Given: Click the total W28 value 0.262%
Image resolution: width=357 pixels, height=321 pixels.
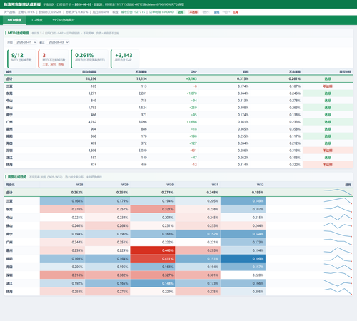Looking at the screenshot, I should coord(77,193).
